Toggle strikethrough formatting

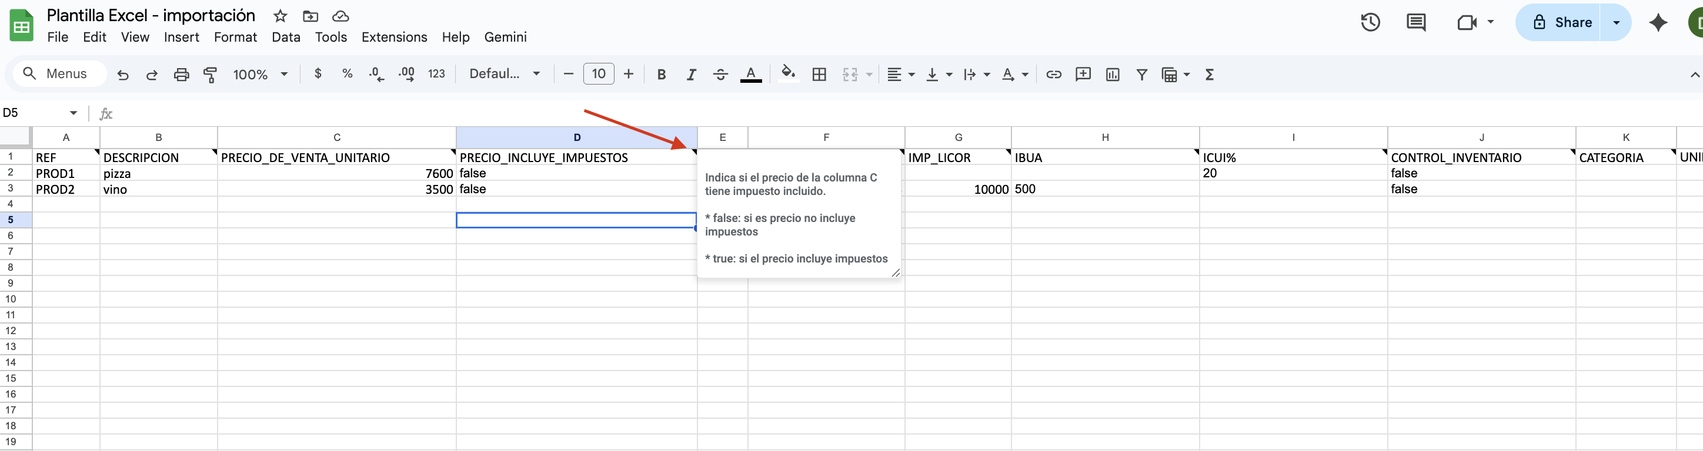pyautogui.click(x=720, y=75)
